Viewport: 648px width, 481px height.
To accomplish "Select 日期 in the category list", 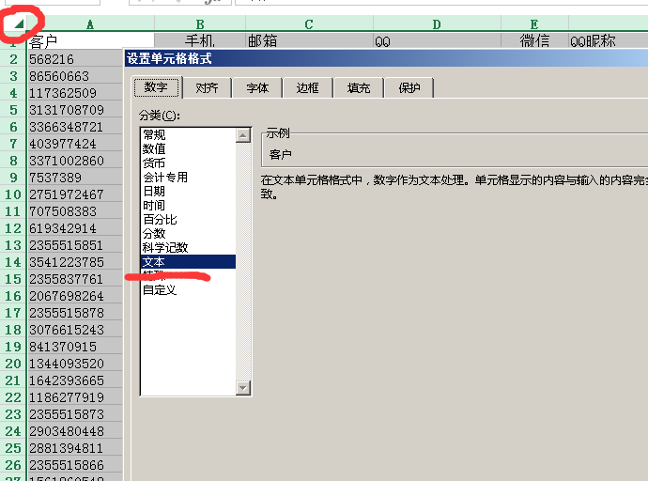I will click(x=154, y=191).
